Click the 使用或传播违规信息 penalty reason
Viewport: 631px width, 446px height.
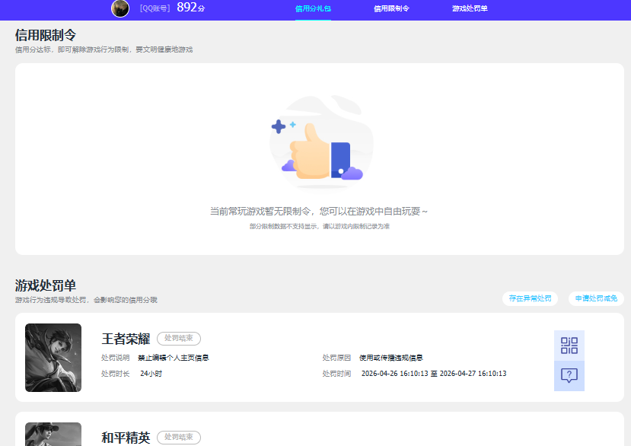click(x=390, y=358)
